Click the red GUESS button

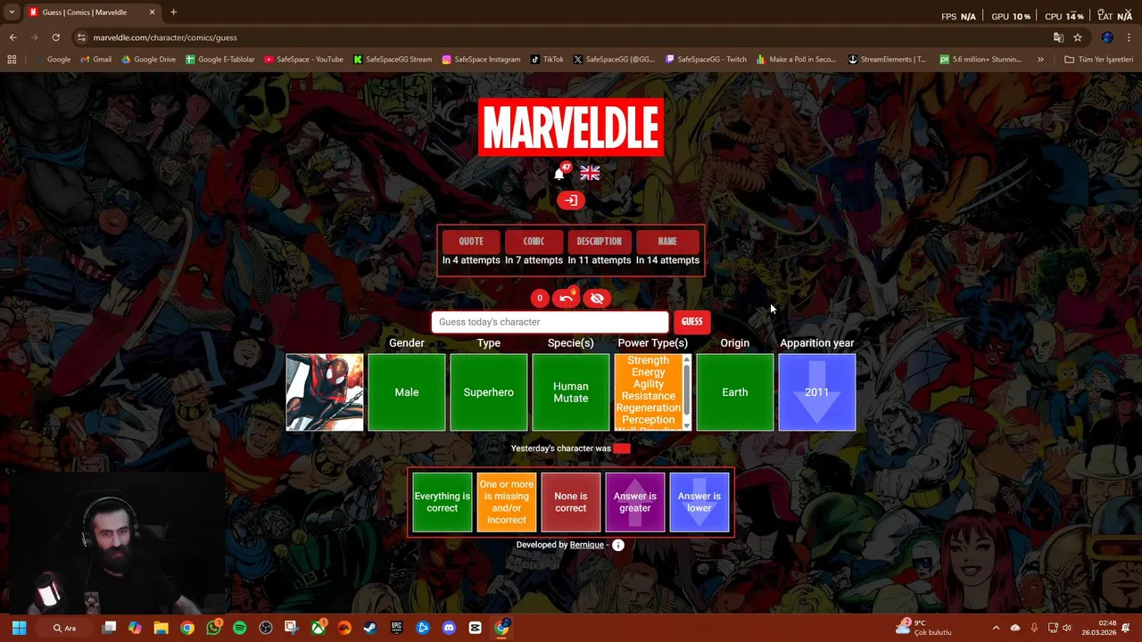tap(692, 322)
